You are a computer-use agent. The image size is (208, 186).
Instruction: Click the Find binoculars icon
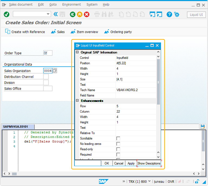104,14
